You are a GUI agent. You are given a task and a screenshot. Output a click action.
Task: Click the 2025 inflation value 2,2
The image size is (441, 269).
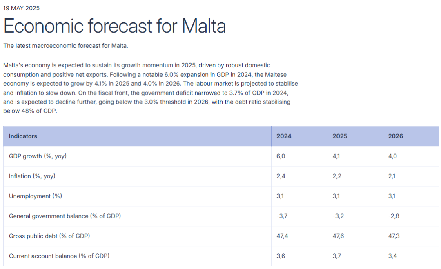tap(337, 176)
